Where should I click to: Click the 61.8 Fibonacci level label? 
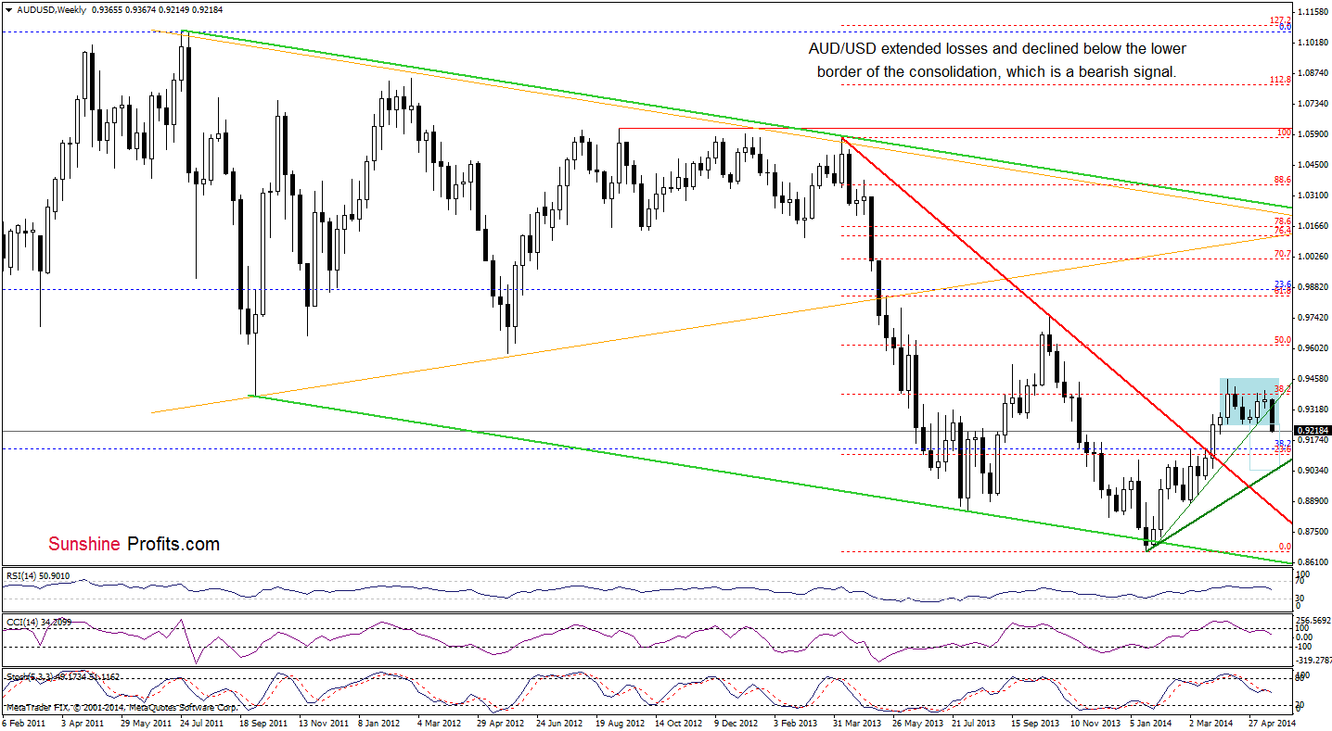click(1283, 292)
